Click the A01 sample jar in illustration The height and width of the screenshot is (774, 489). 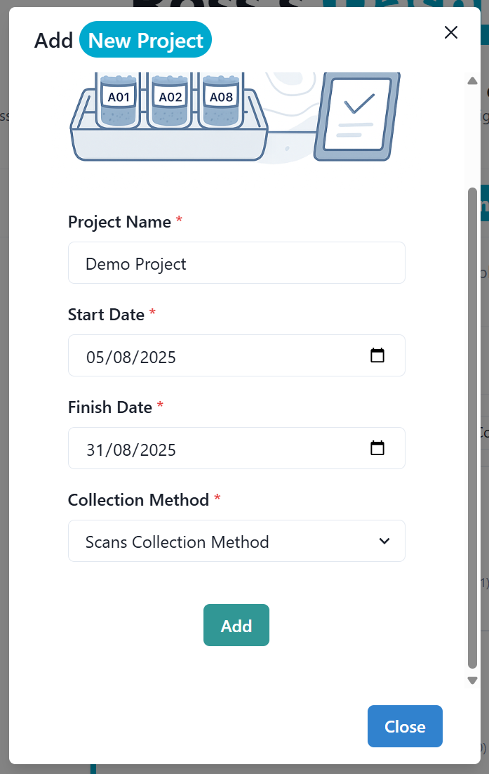point(119,100)
